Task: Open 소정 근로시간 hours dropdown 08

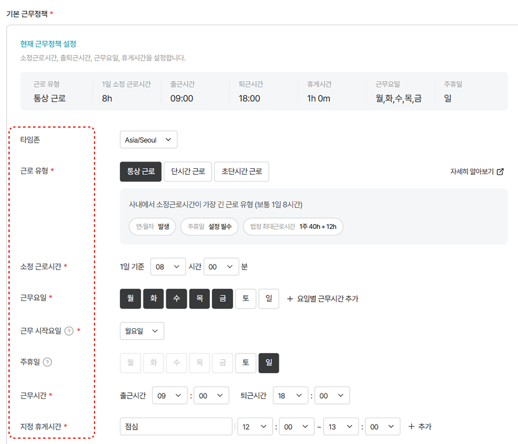Action: pyautogui.click(x=168, y=267)
